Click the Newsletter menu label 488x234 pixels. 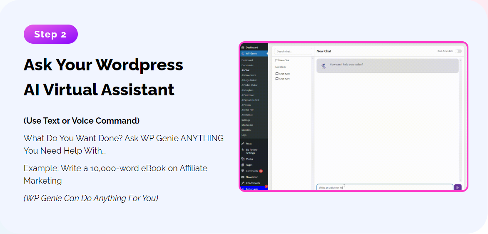(x=252, y=177)
